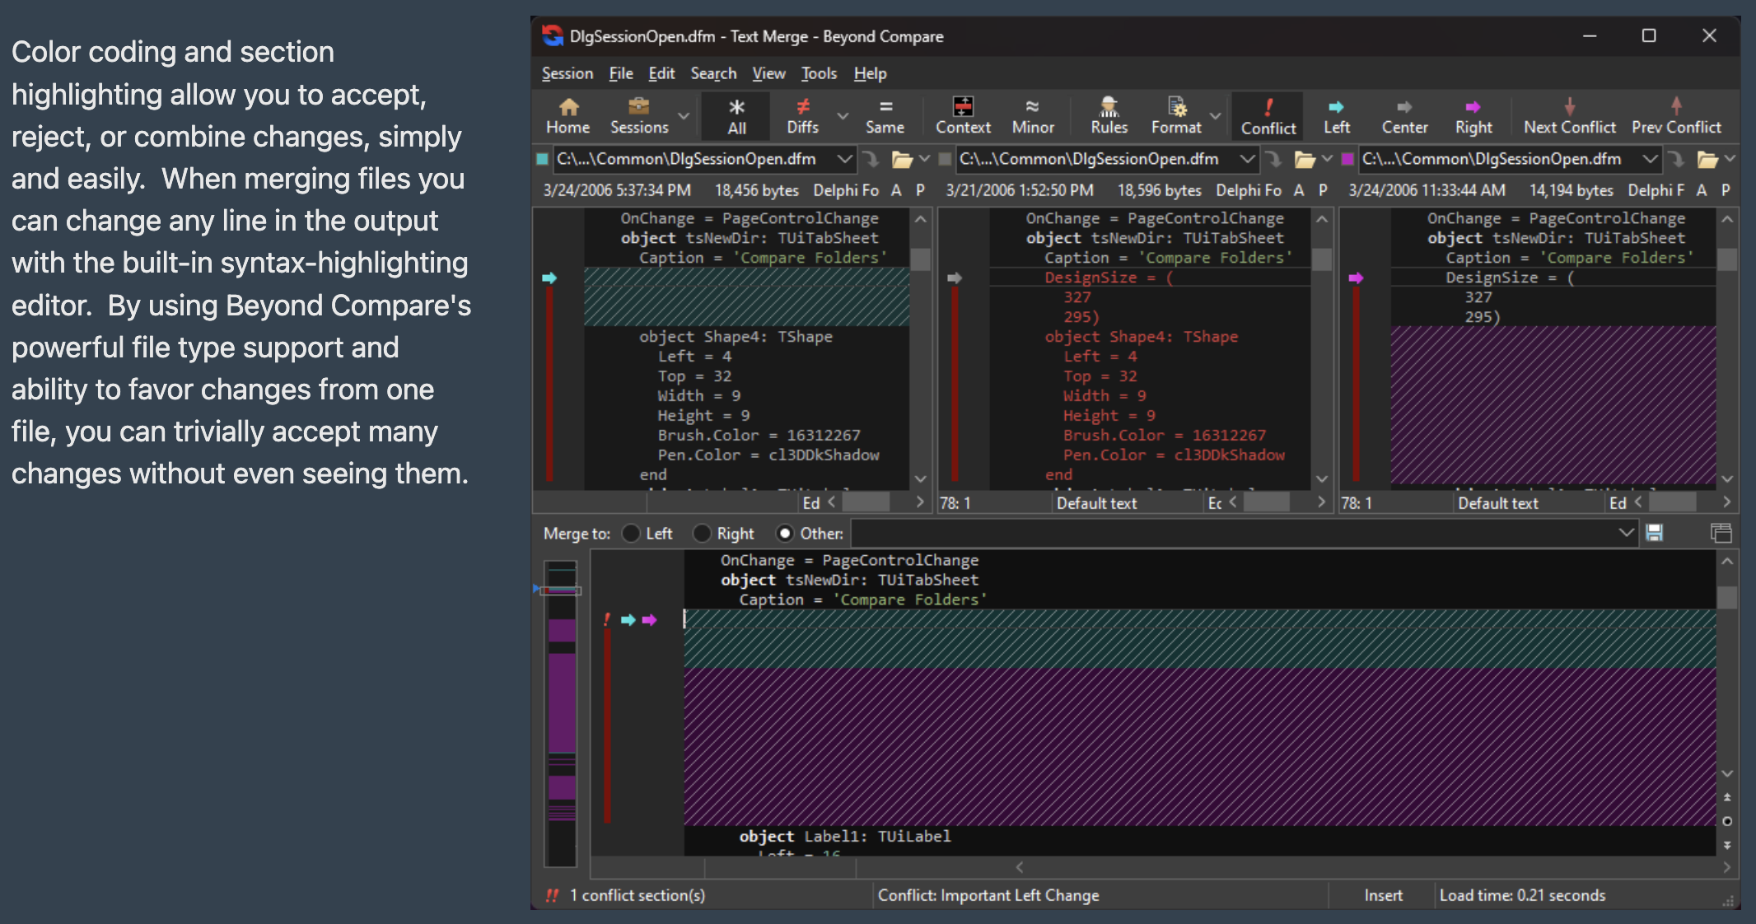The width and height of the screenshot is (1756, 924).
Task: Open the Edit menu
Action: pos(661,73)
